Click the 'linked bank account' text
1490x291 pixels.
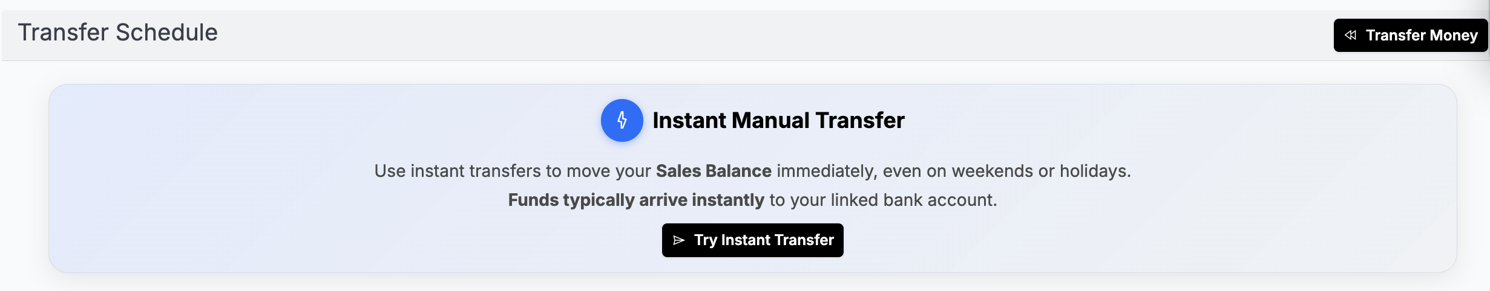tap(913, 200)
